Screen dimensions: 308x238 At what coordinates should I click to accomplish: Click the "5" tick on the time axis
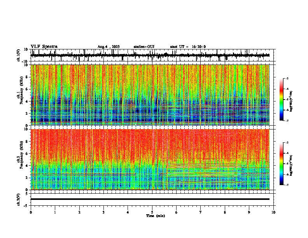(152, 212)
